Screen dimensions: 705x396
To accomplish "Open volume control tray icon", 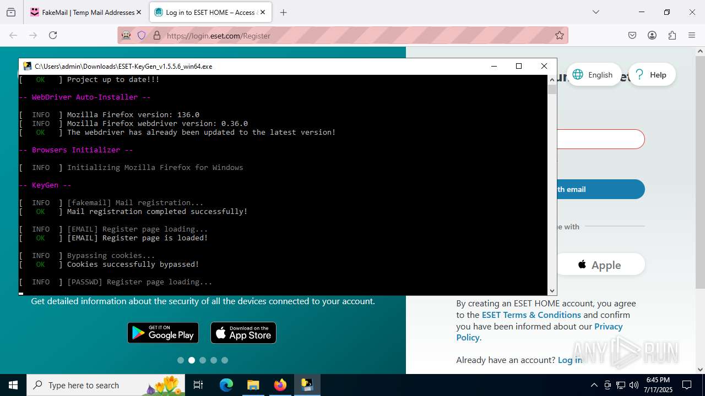I will click(634, 385).
